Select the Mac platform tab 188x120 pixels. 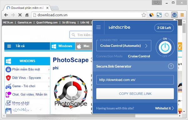coord(84,46)
